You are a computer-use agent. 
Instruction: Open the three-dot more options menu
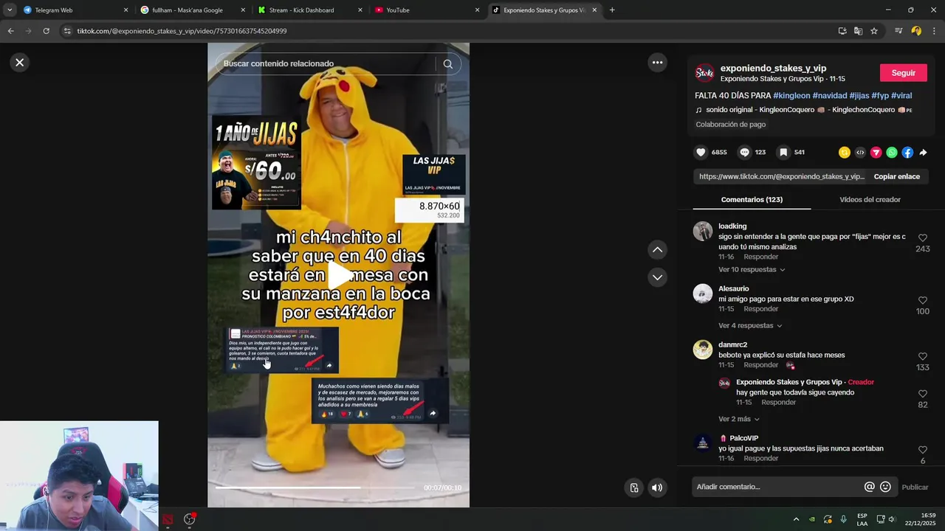657,63
